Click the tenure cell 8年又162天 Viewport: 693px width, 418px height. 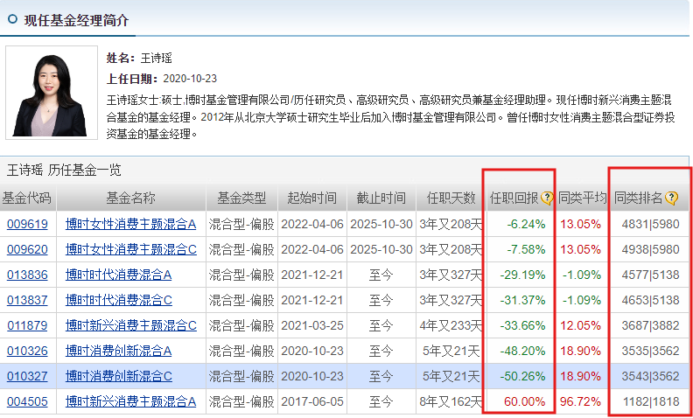[x=451, y=402]
